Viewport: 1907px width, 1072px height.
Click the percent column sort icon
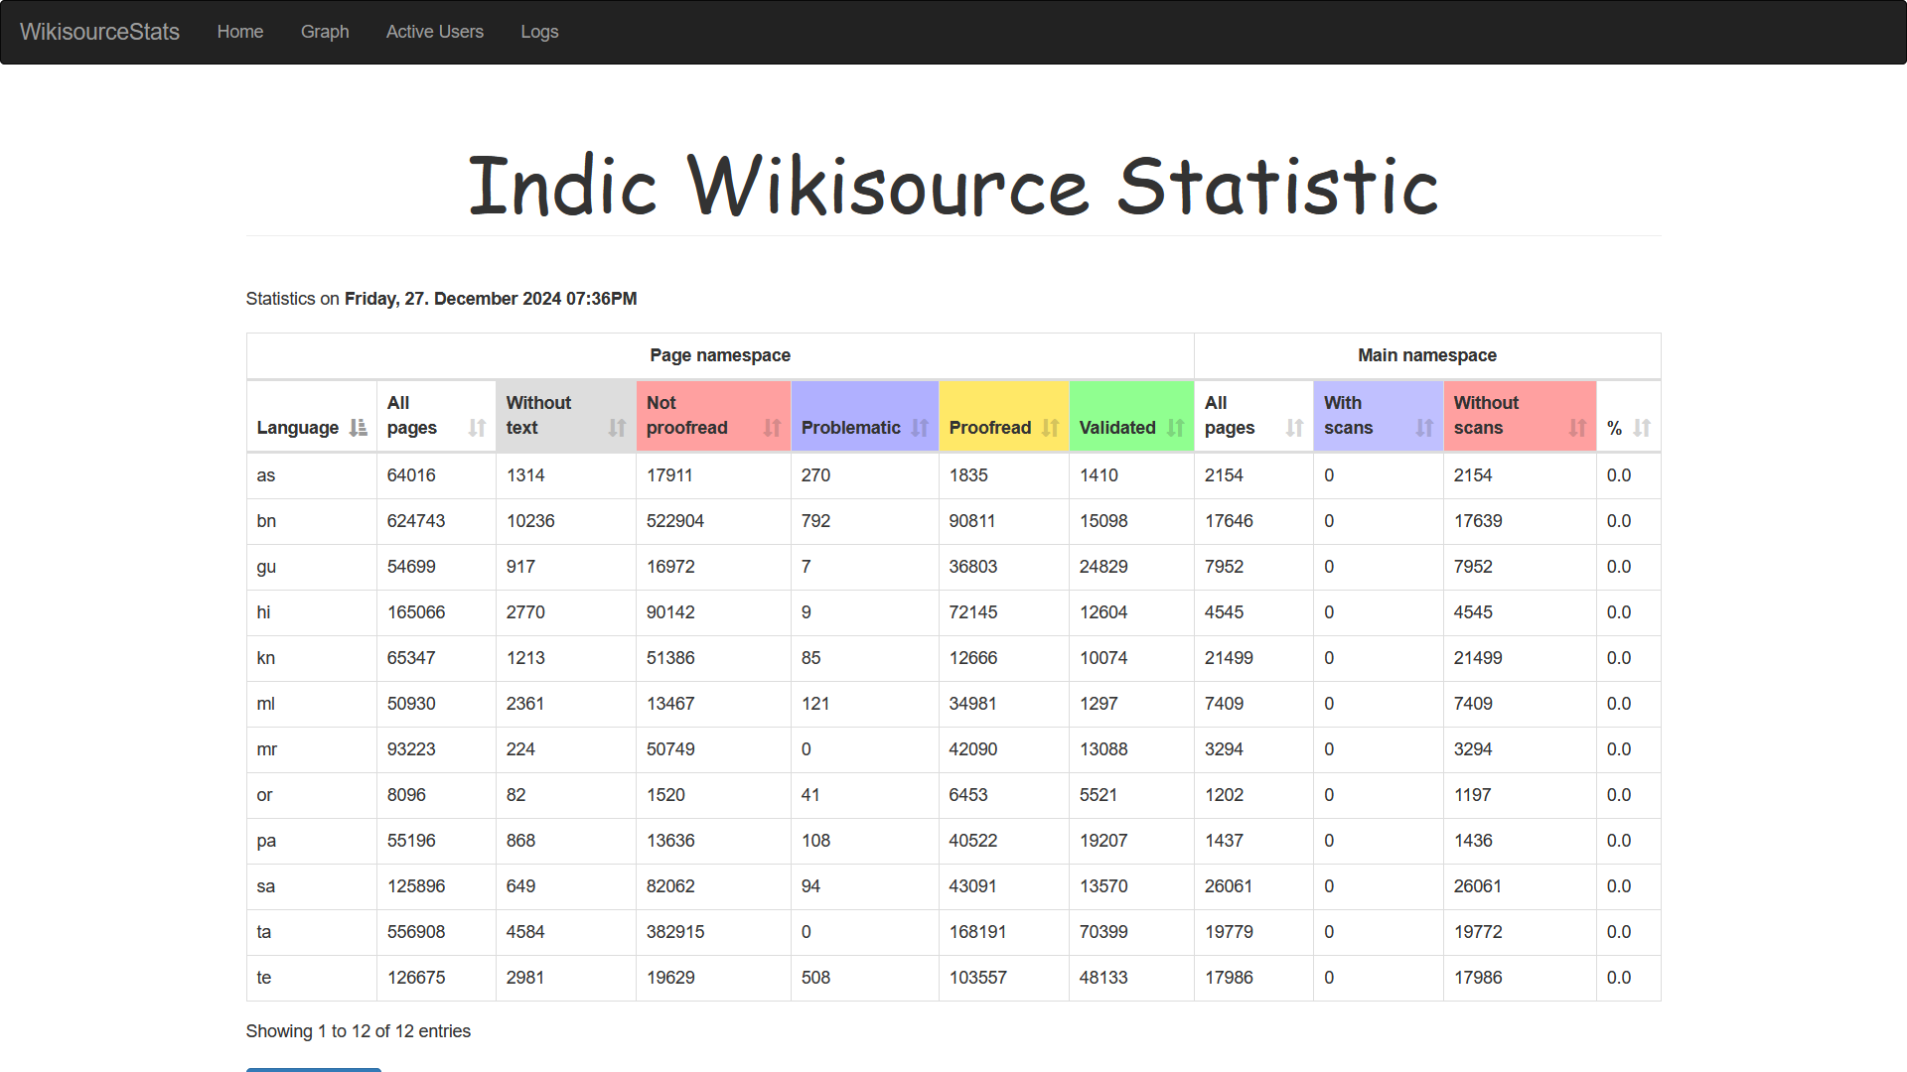click(1642, 428)
